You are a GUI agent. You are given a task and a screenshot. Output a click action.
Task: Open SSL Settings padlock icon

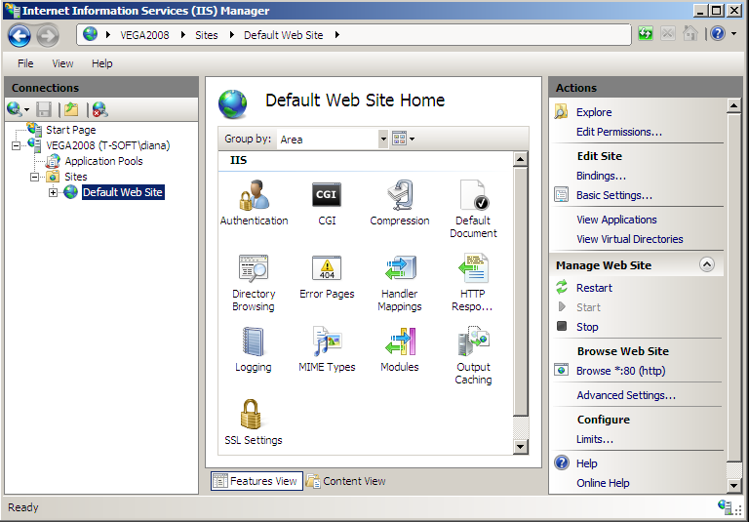coord(253,415)
